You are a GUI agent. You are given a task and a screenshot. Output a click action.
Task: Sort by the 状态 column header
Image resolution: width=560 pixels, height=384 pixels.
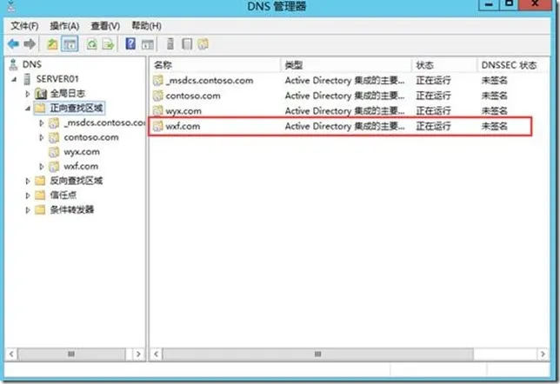click(x=444, y=65)
